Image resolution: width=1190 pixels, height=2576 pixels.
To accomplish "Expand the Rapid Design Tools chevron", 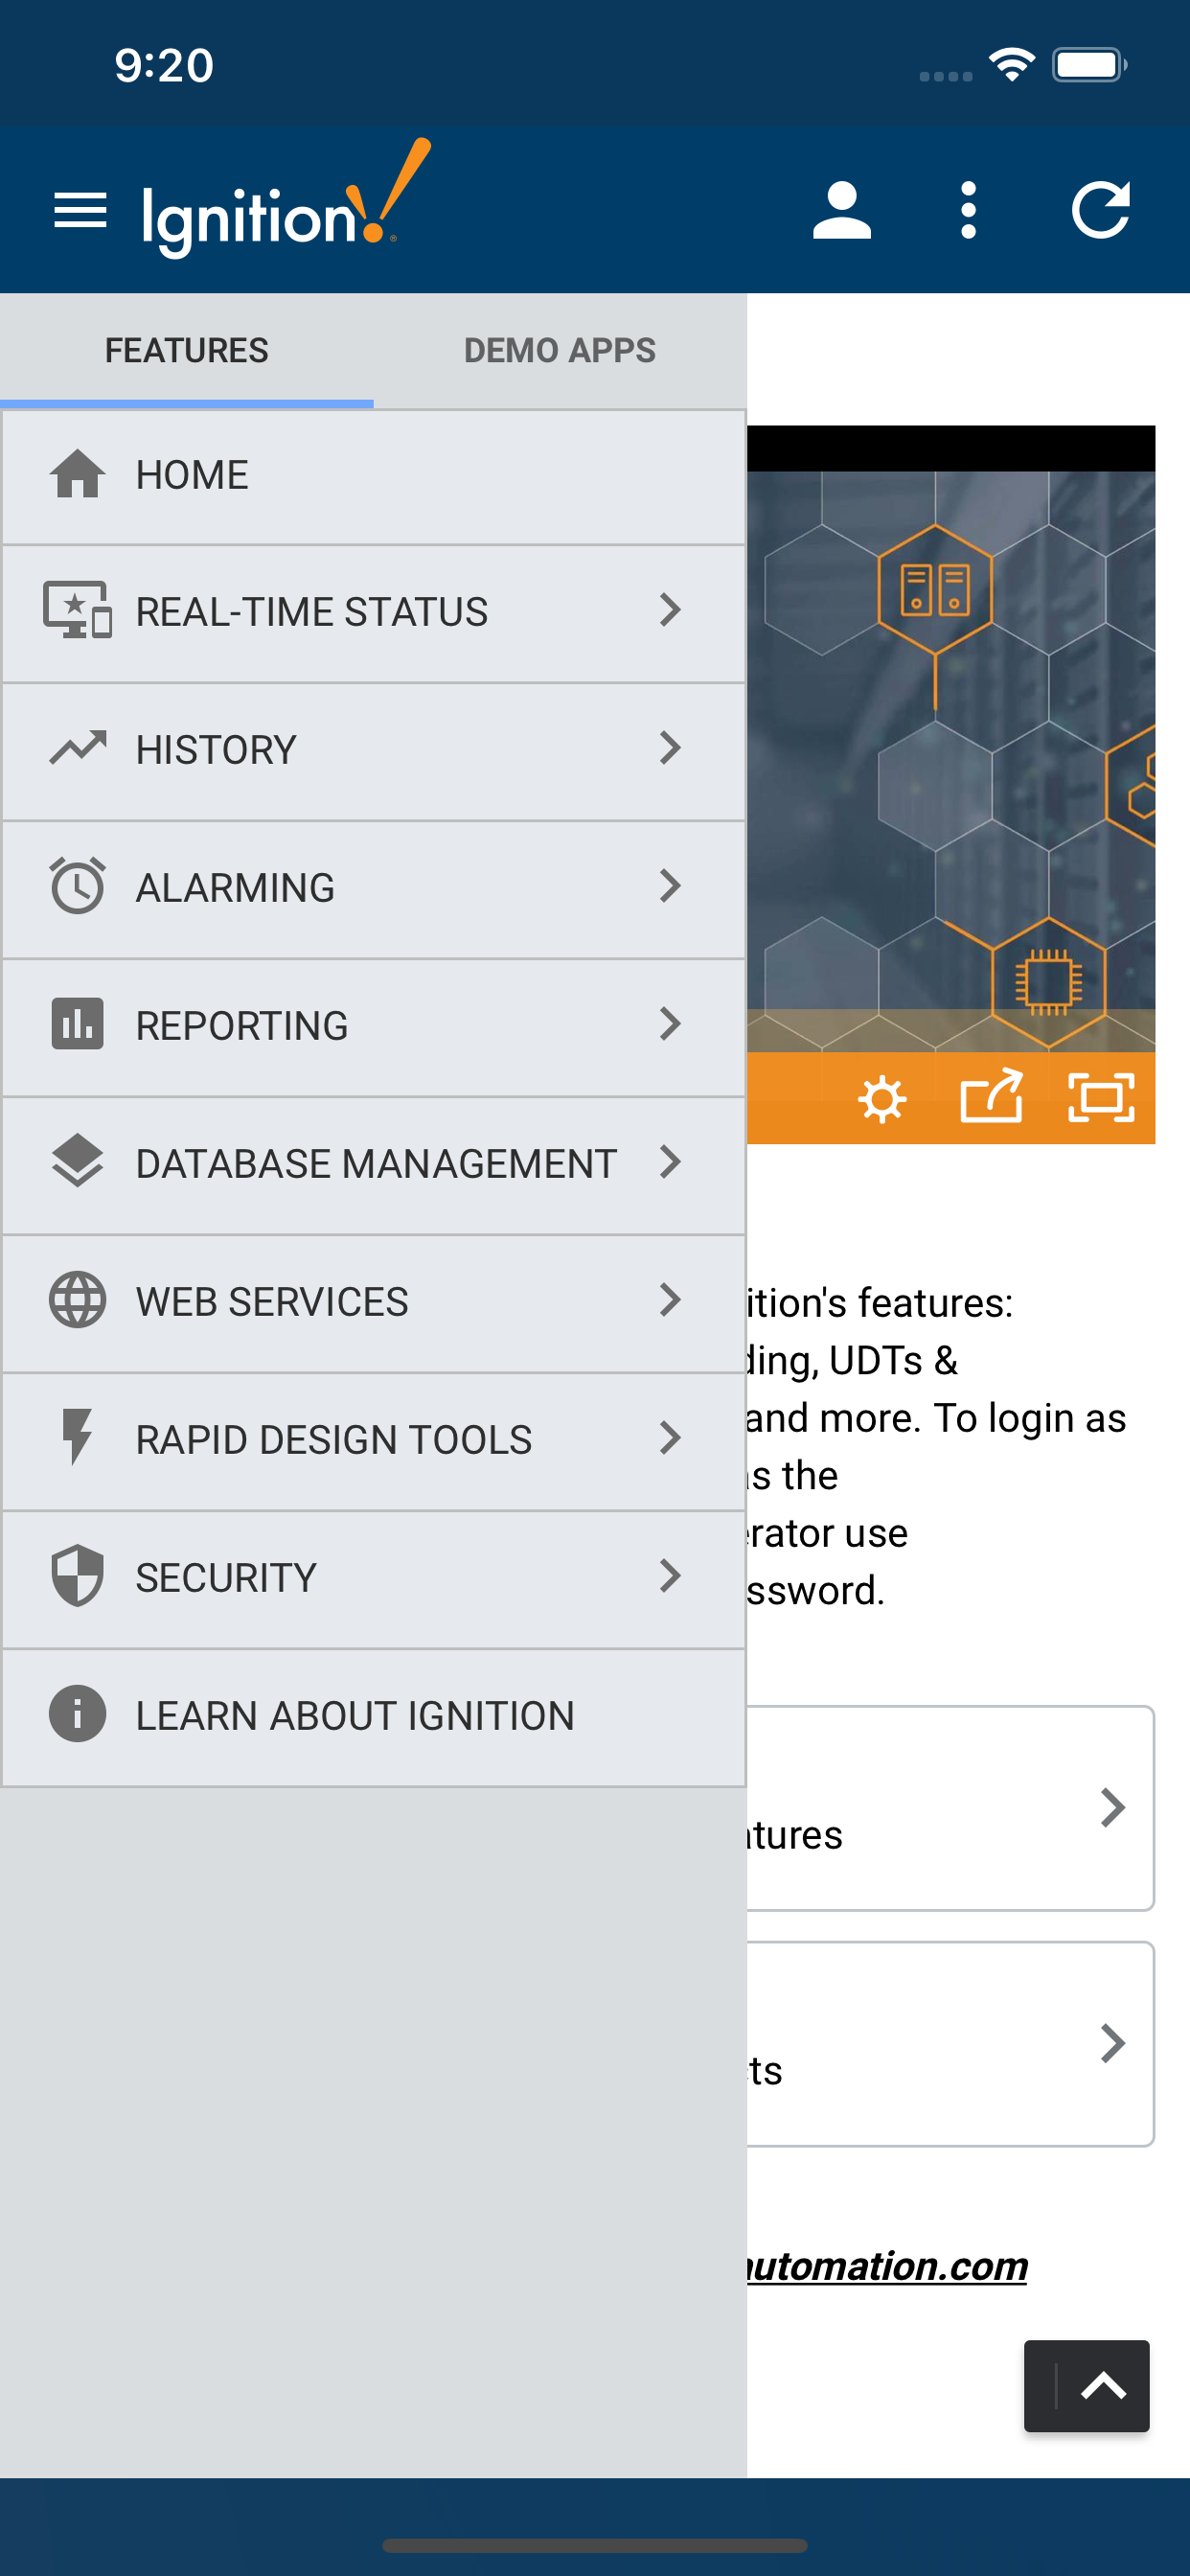I will click(670, 1438).
